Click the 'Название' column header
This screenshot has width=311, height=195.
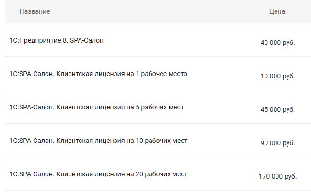(35, 11)
